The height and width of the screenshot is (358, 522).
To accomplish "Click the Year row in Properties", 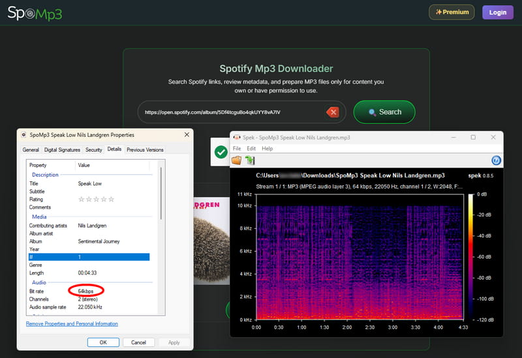I will [89, 249].
